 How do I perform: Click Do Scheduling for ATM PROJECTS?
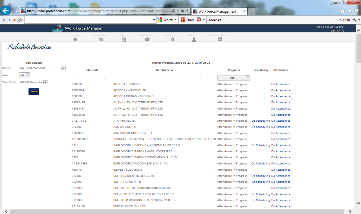[x=261, y=121]
